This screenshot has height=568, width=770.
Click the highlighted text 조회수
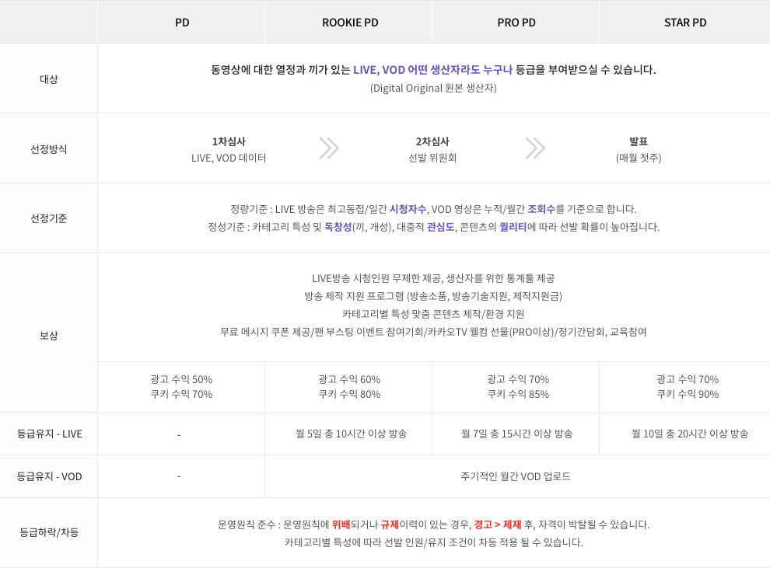pyautogui.click(x=541, y=210)
